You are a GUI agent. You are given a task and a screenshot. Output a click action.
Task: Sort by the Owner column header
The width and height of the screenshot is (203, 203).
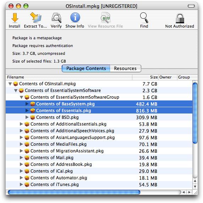pyautogui.click(x=168, y=77)
